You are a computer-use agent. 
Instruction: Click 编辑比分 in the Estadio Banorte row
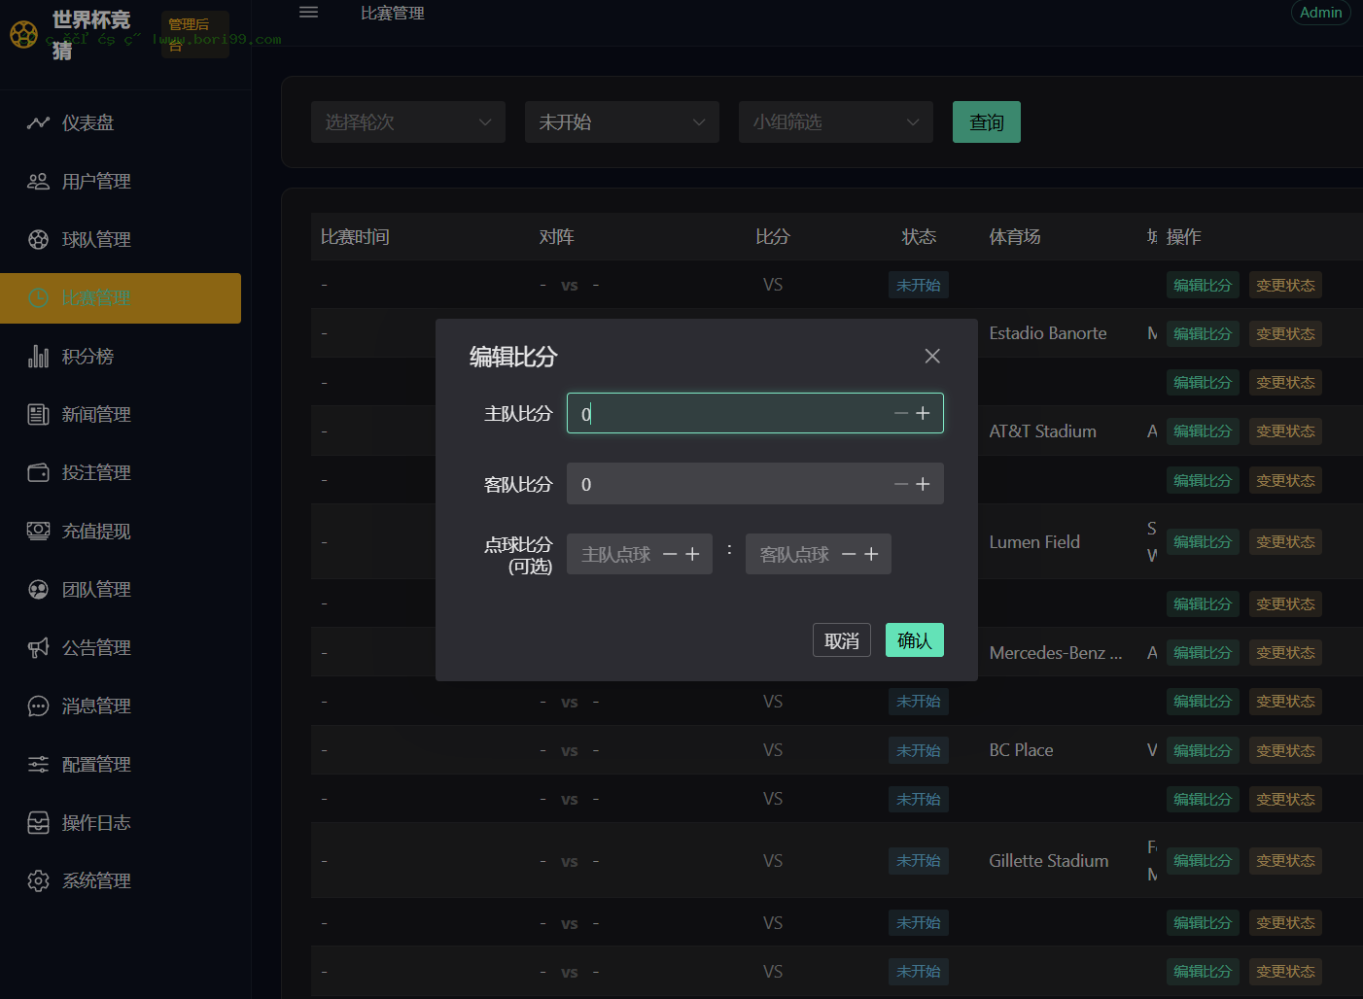click(x=1203, y=334)
